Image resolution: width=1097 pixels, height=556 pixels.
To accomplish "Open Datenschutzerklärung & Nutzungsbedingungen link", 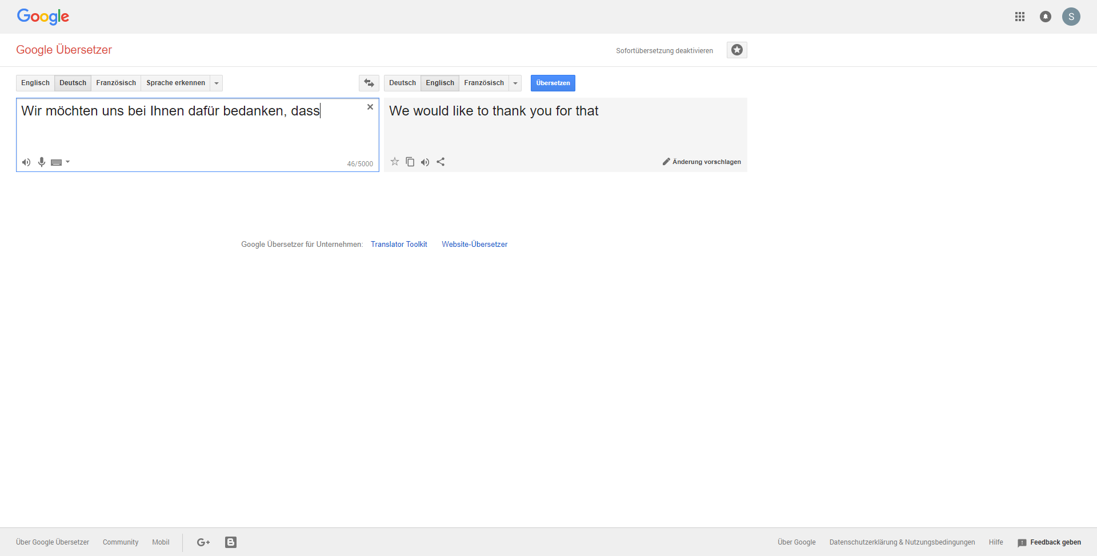I will click(x=902, y=542).
